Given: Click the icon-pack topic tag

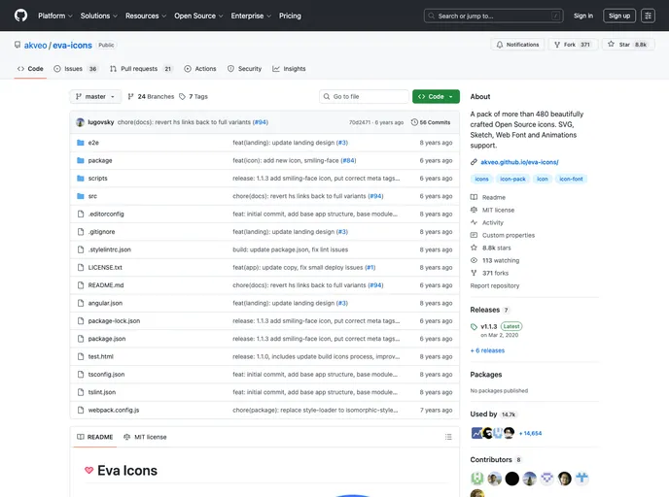Looking at the screenshot, I should point(512,179).
